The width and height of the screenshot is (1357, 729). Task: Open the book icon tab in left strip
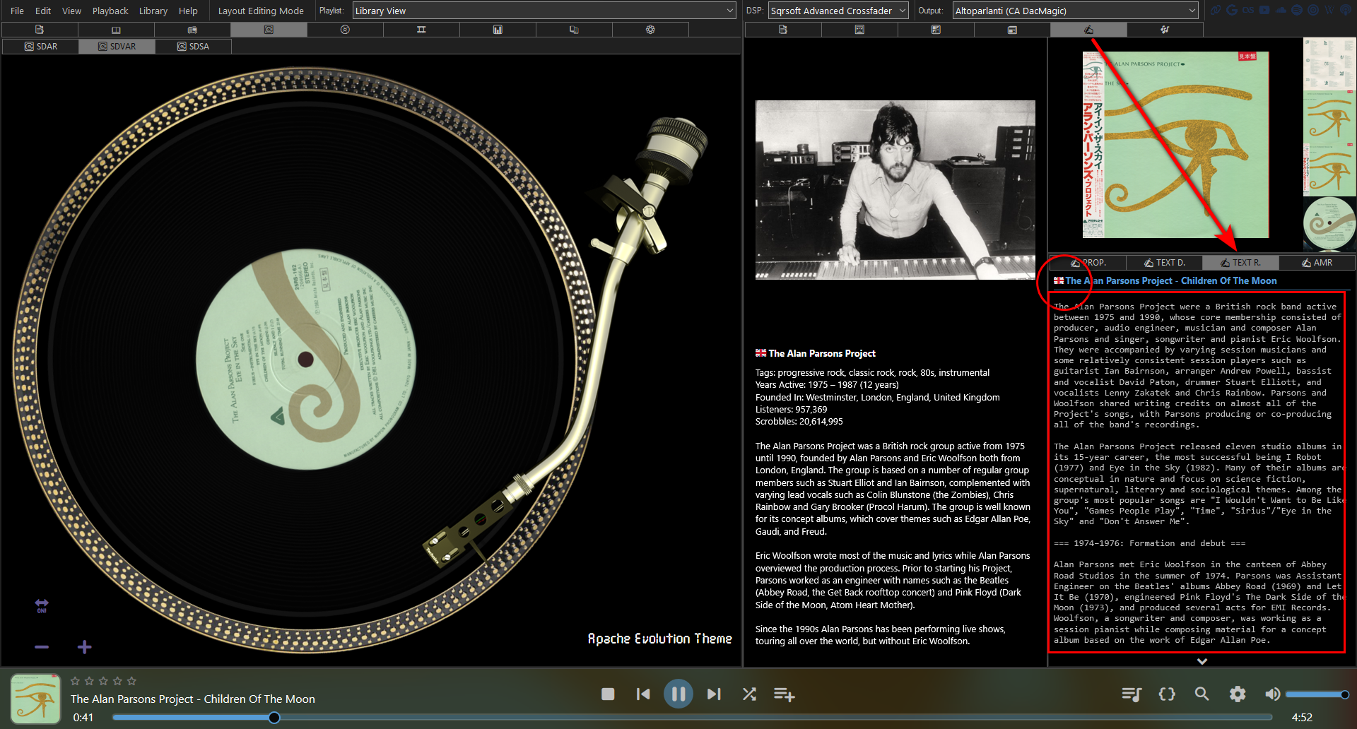click(x=116, y=30)
